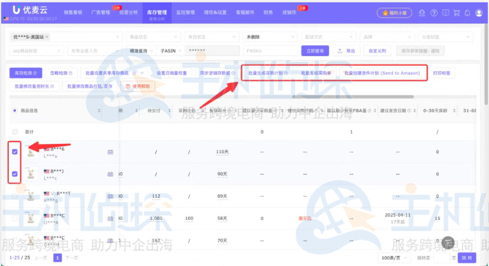The height and width of the screenshot is (266, 489).
Task: Click the horizontal table scrollbar
Action: click(x=353, y=97)
